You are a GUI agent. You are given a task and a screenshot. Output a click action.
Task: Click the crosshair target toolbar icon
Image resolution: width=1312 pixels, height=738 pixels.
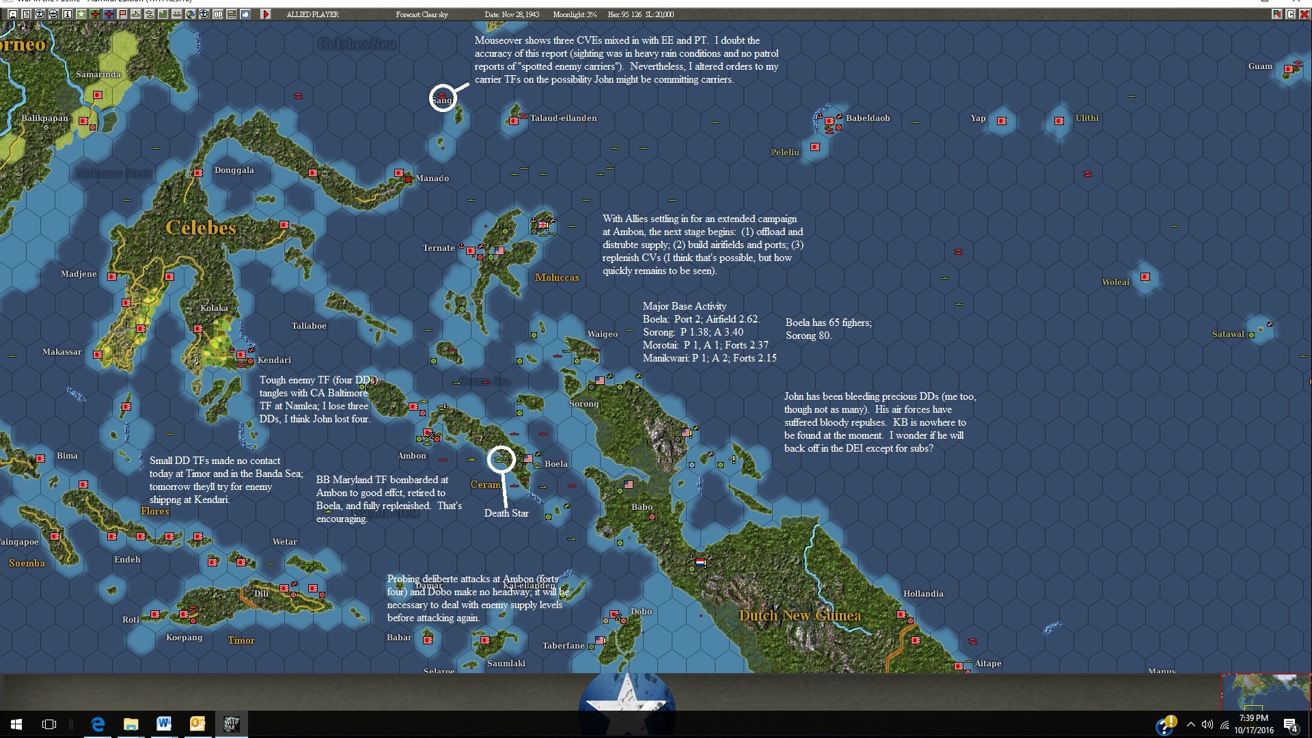point(204,14)
